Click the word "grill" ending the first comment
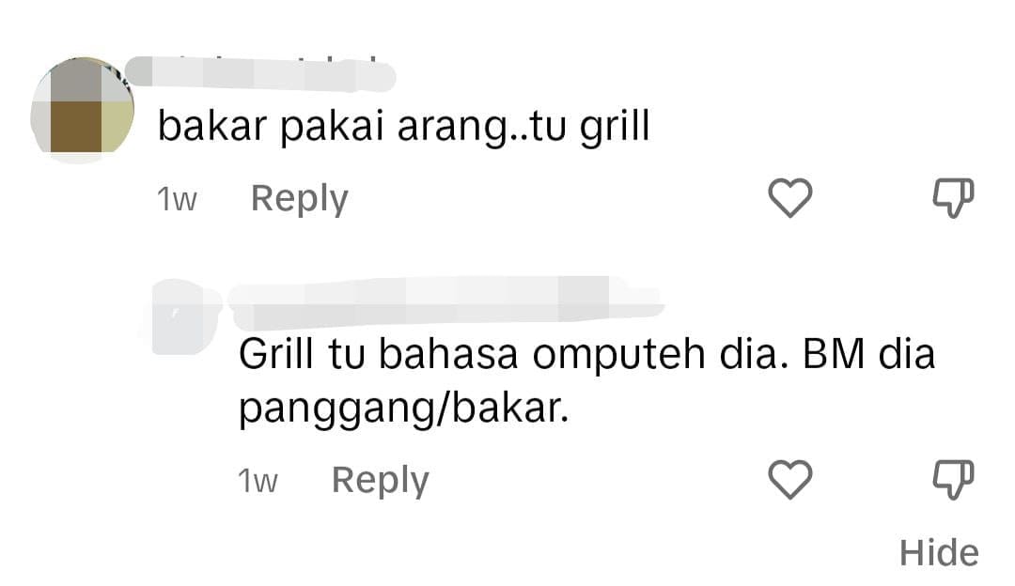The height and width of the screenshot is (586, 1015). coord(615,128)
